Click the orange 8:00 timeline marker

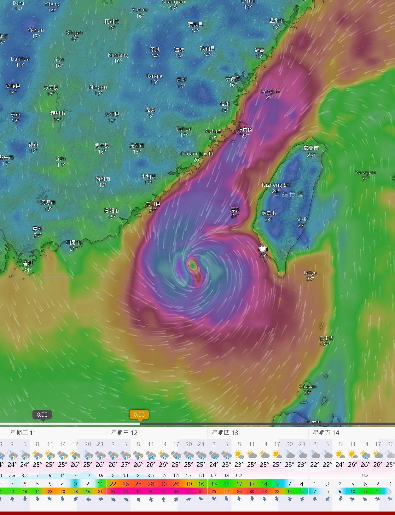(x=139, y=415)
